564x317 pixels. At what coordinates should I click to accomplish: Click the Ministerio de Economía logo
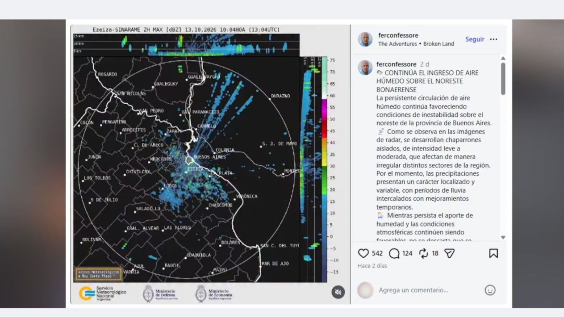point(214,294)
